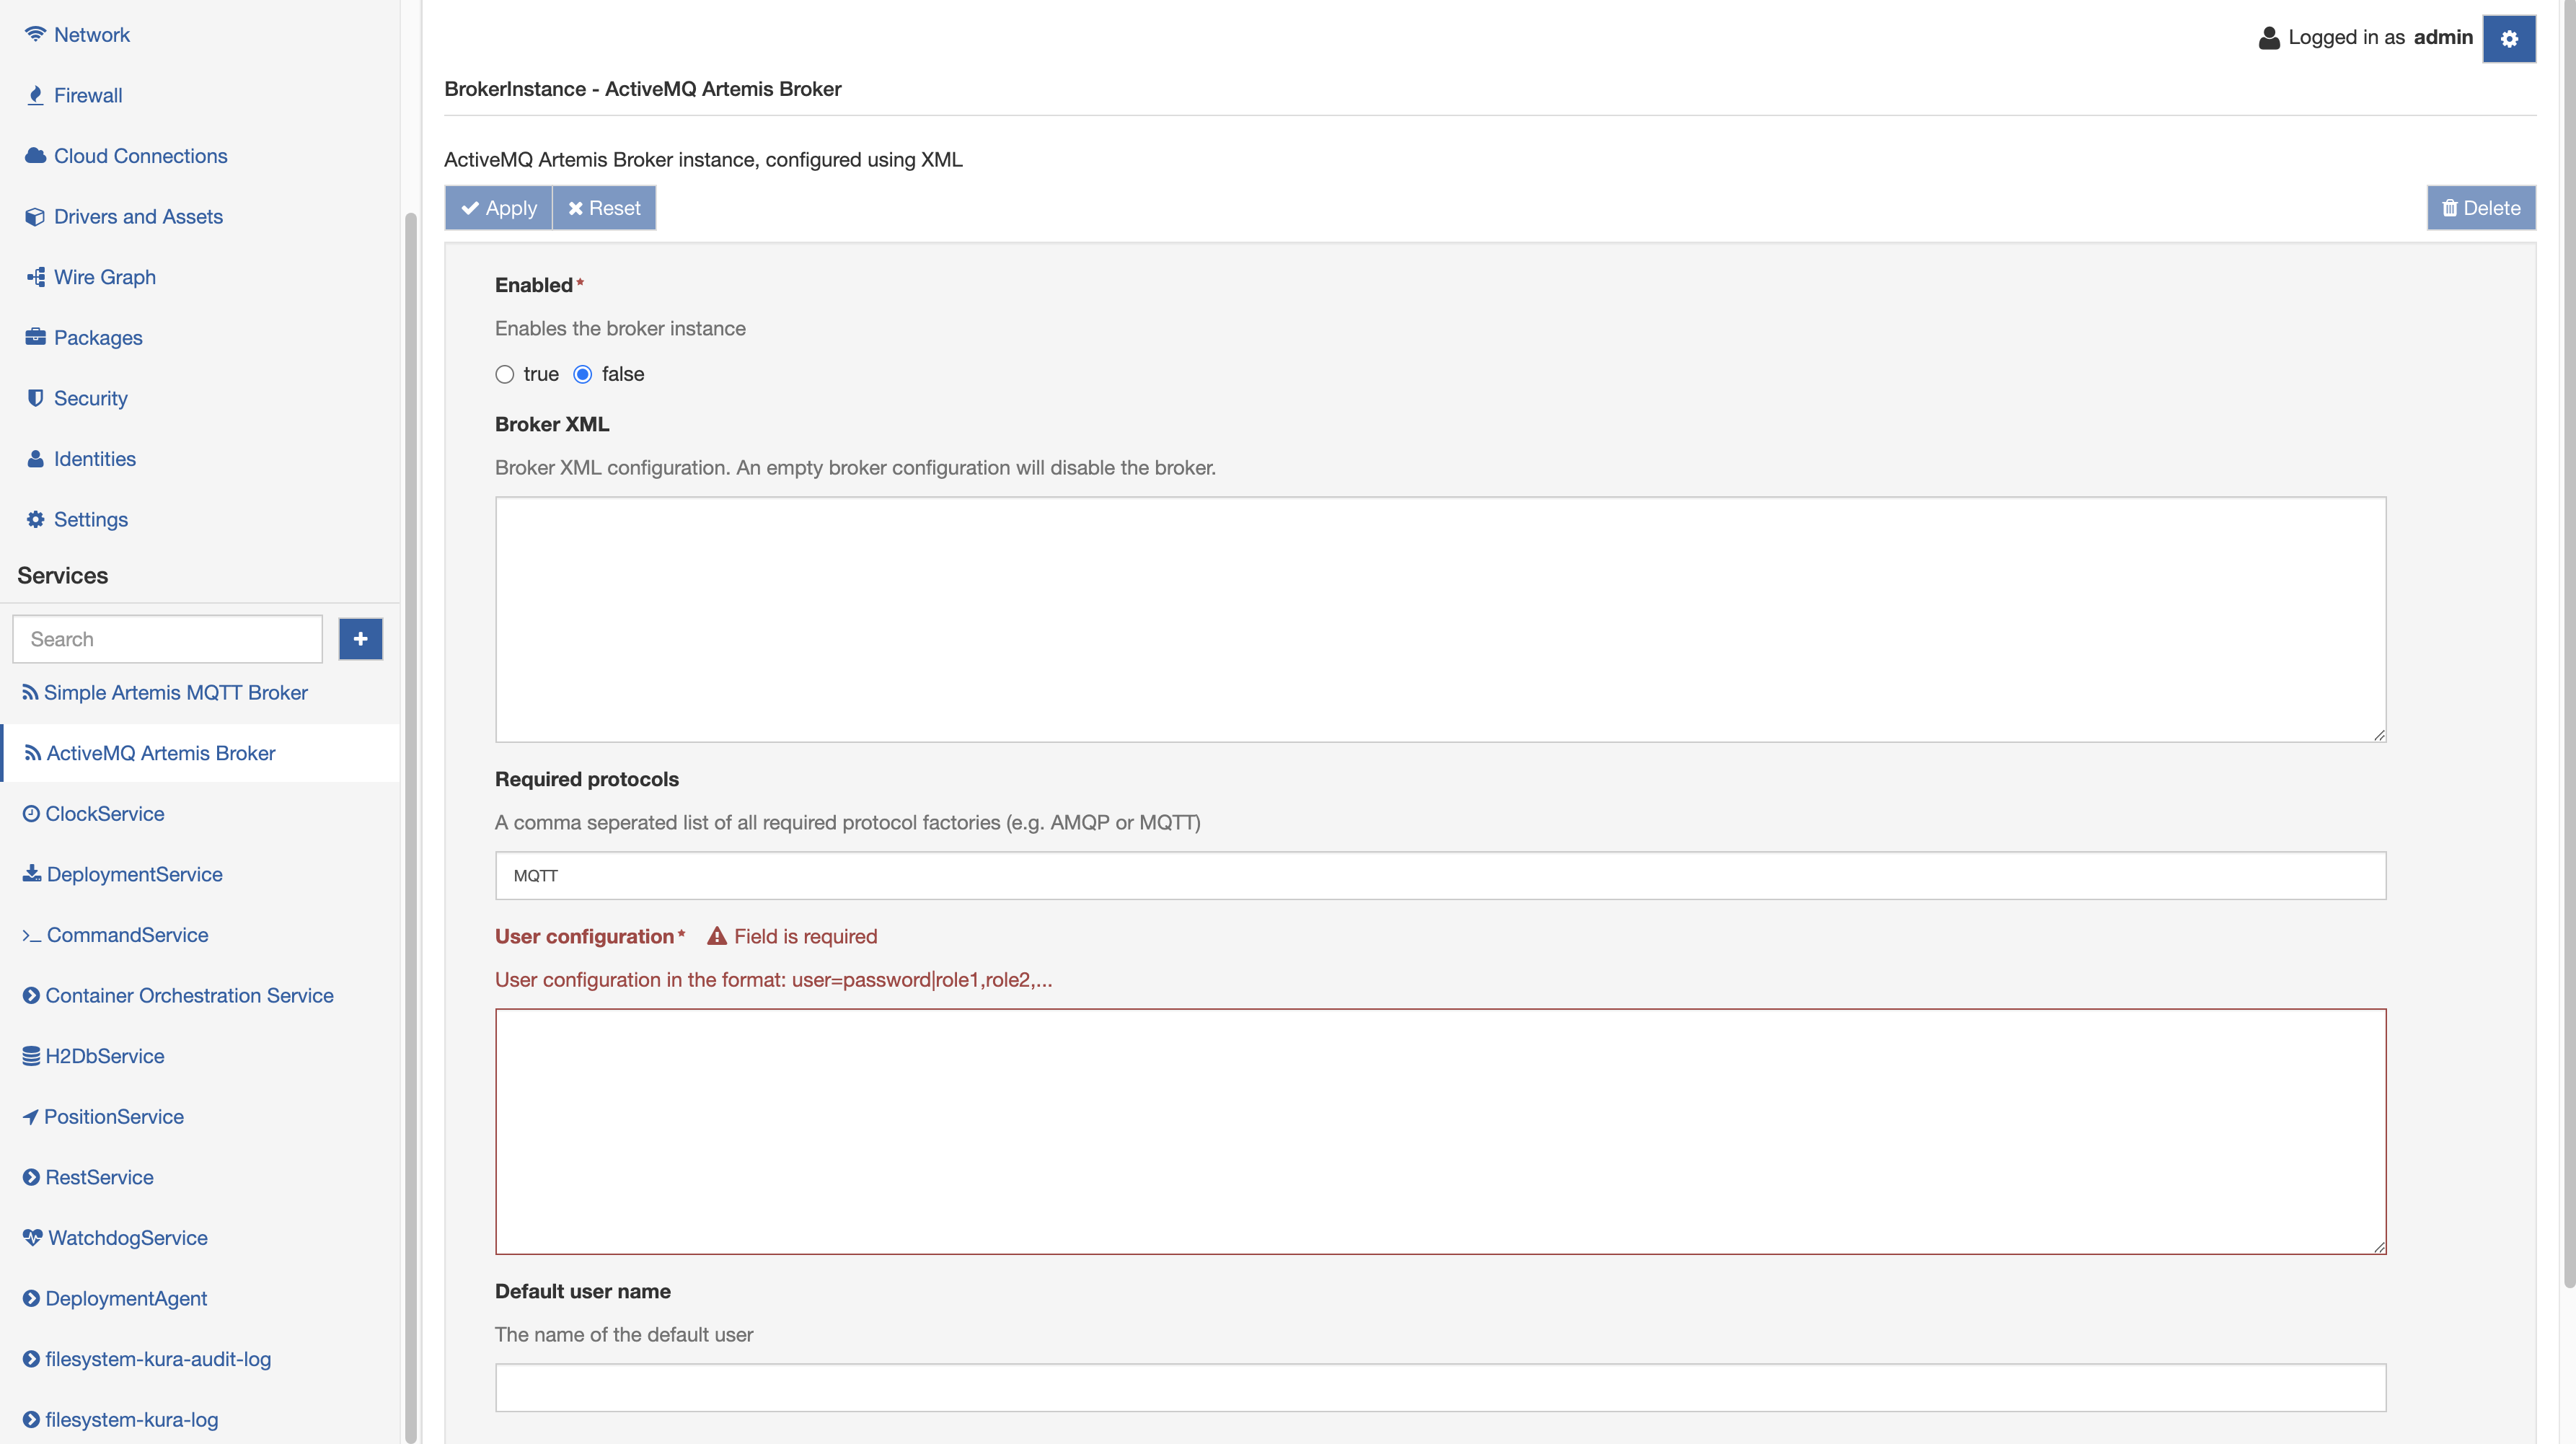Image resolution: width=2576 pixels, height=1444 pixels.
Task: Open the top-right gear menu button
Action: click(x=2508, y=38)
